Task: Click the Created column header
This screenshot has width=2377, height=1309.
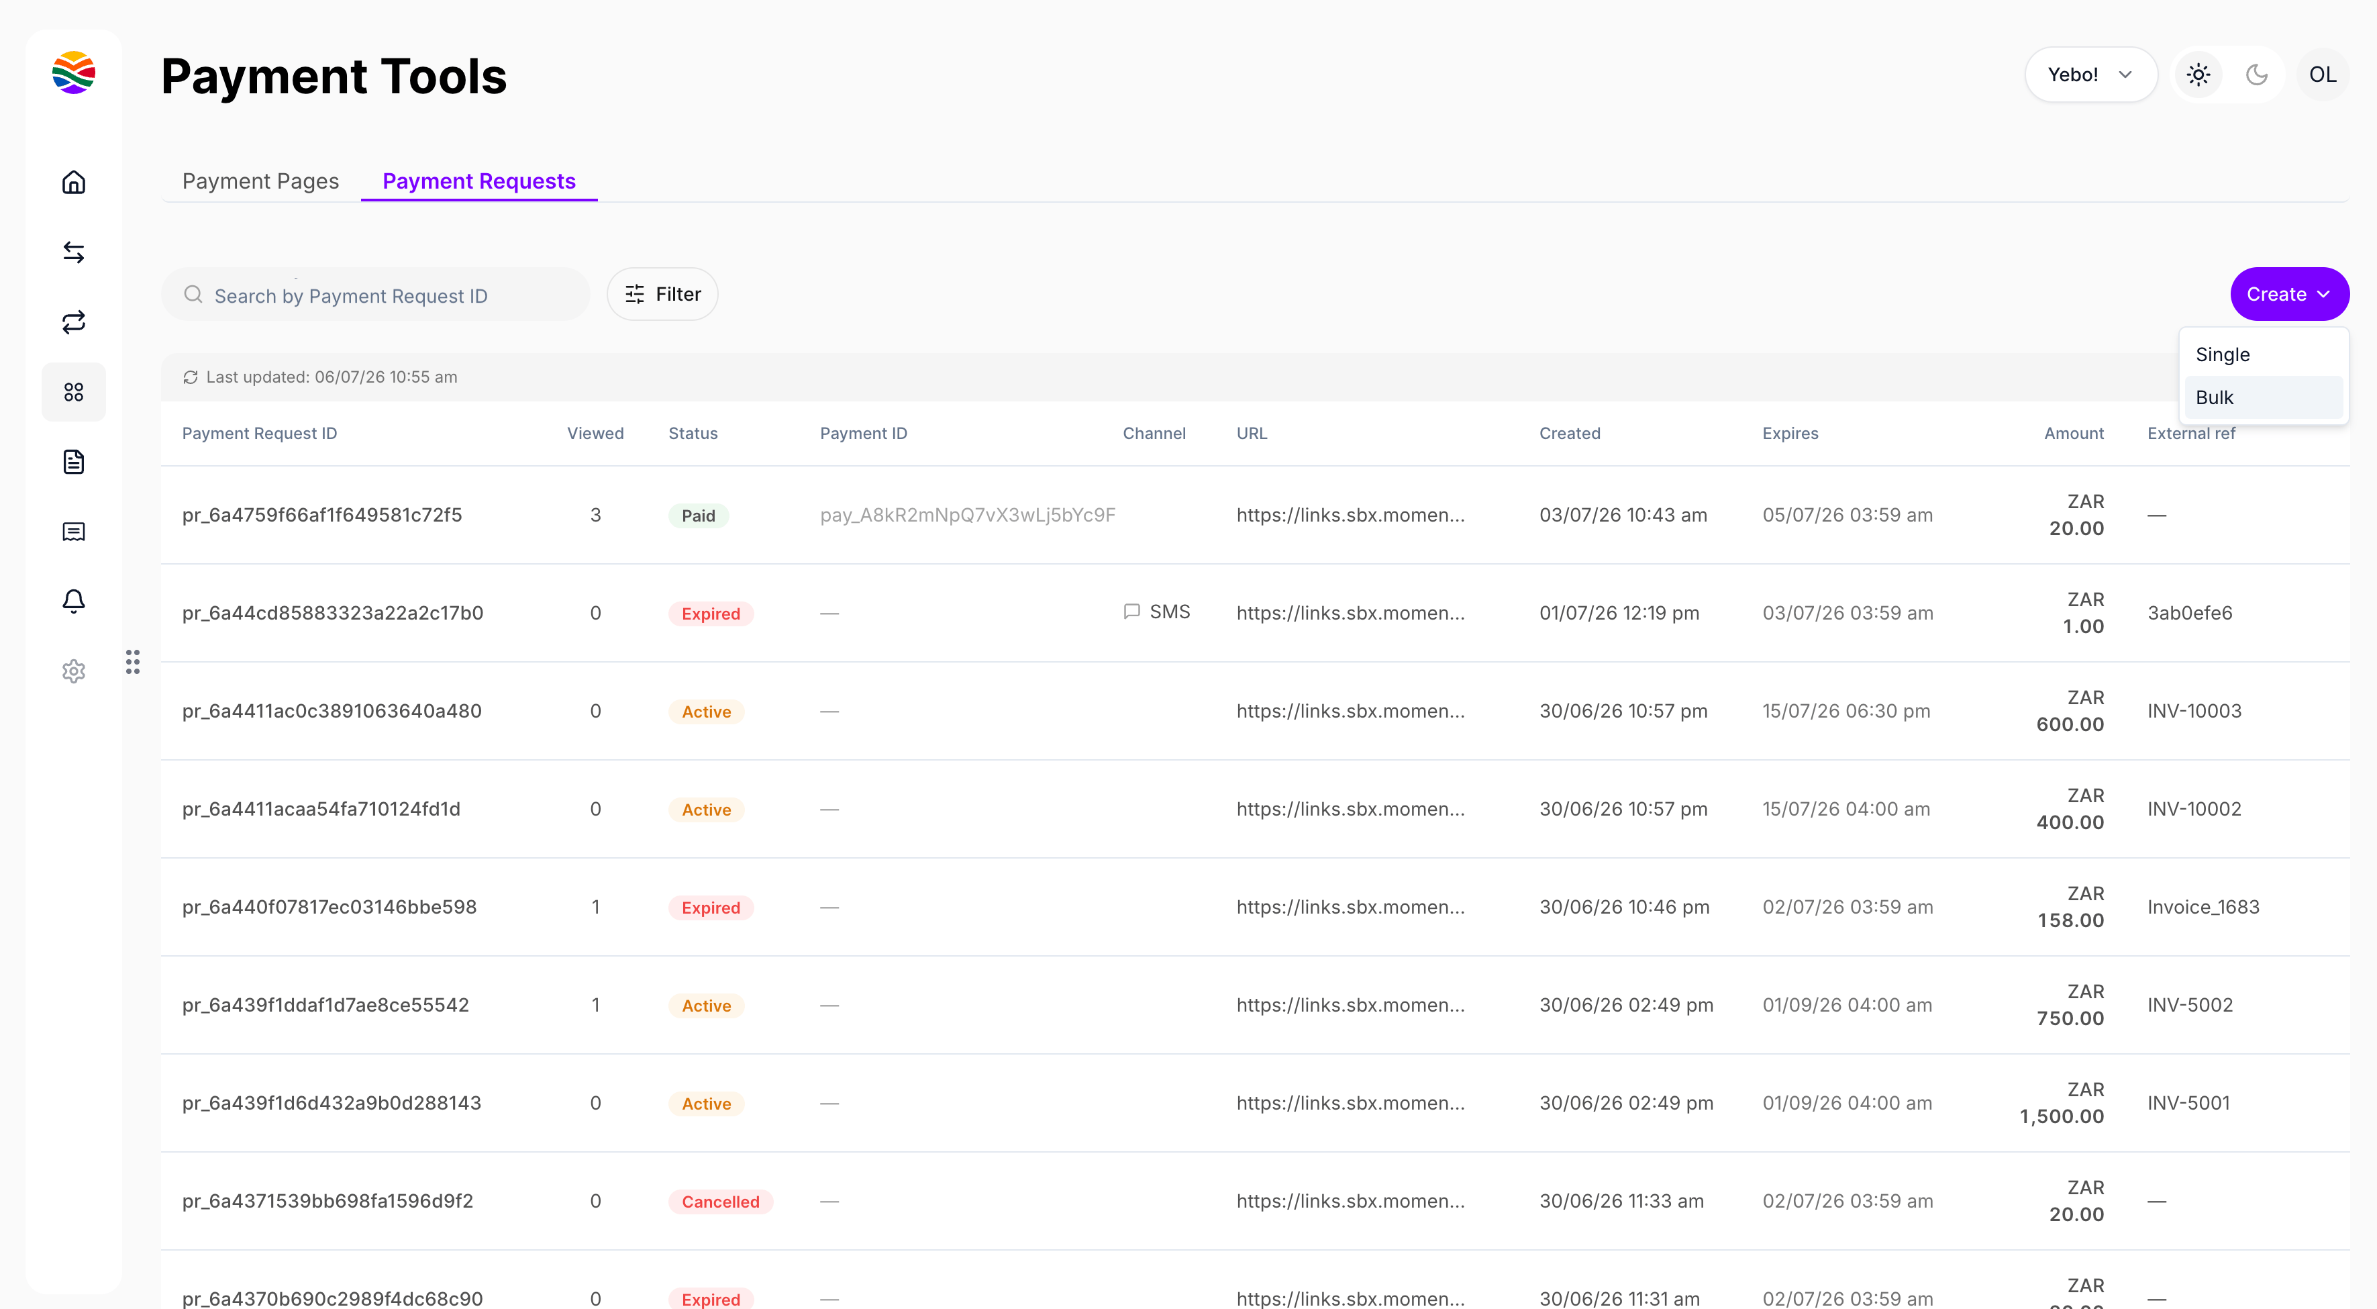Action: (x=1570, y=434)
